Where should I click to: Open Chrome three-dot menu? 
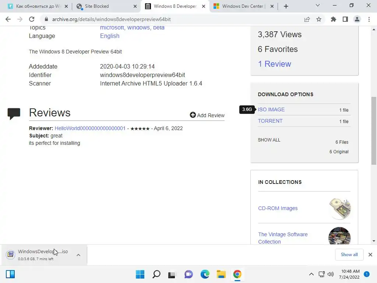coord(369,19)
